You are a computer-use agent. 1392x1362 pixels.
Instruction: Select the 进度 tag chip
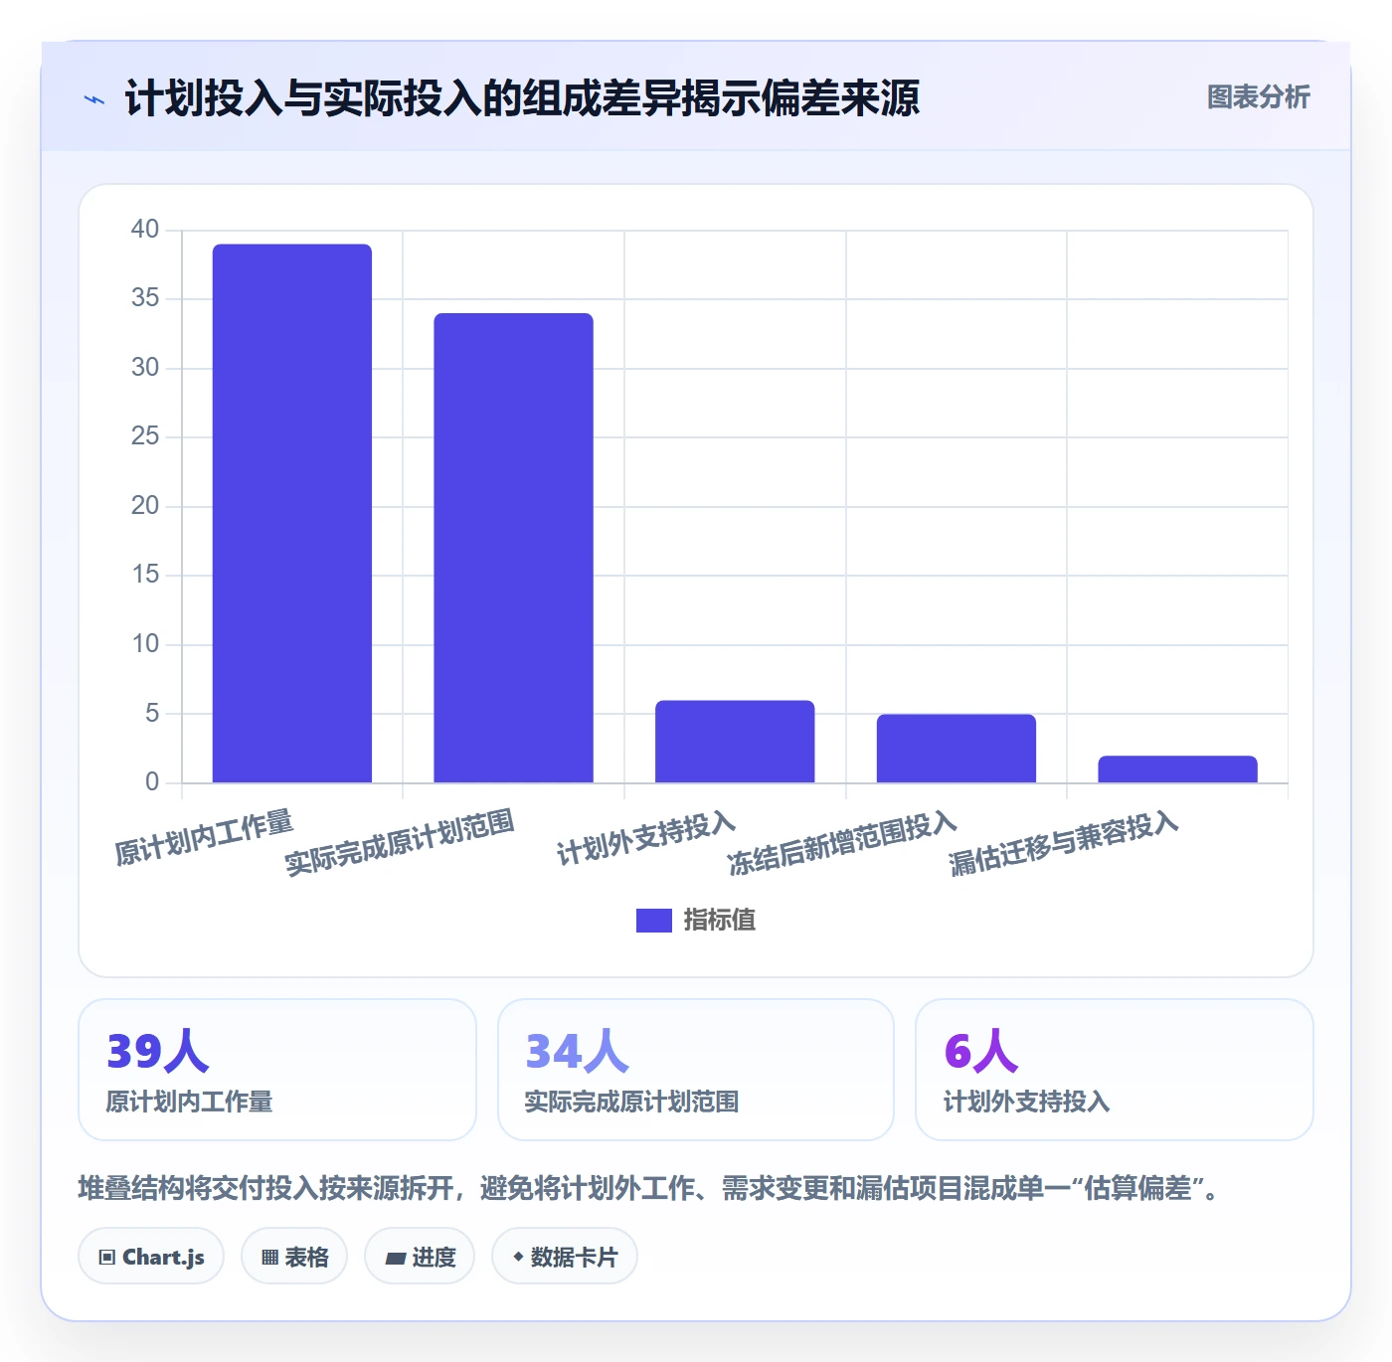point(420,1257)
